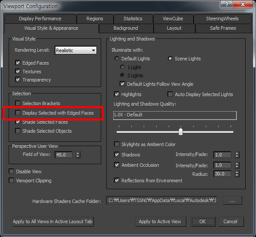The image size is (256, 237).
Task: Increase Field of View with up arrow
Action: pos(78,153)
